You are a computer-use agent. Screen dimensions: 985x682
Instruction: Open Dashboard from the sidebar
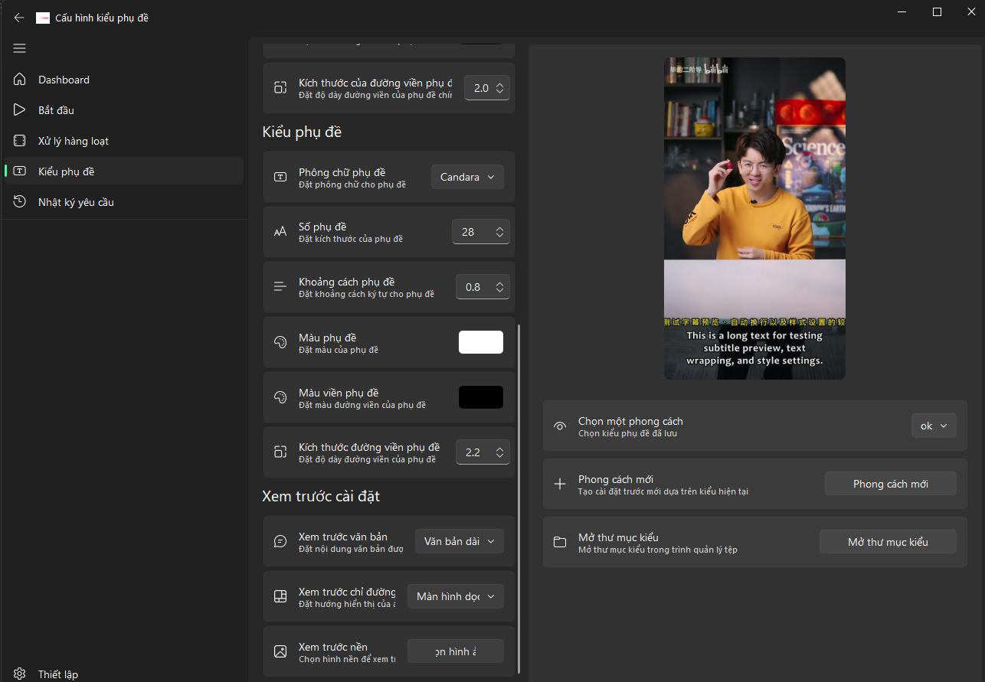click(64, 80)
